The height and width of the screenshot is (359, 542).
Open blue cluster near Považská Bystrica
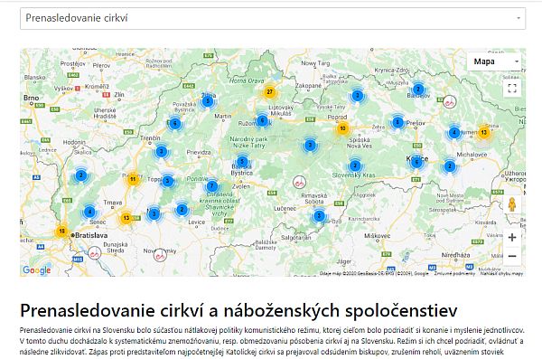coord(175,123)
